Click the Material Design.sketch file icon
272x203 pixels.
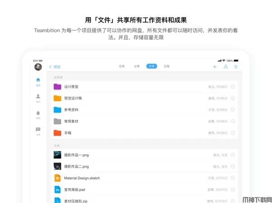[x=58, y=178]
